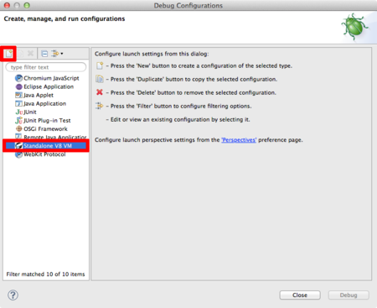Click the Duplicate configuration toolbar icon
The width and height of the screenshot is (377, 308).
21,54
